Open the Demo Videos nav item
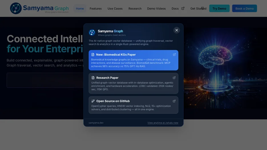Viewport: 267px width, 150px height. 156,9
